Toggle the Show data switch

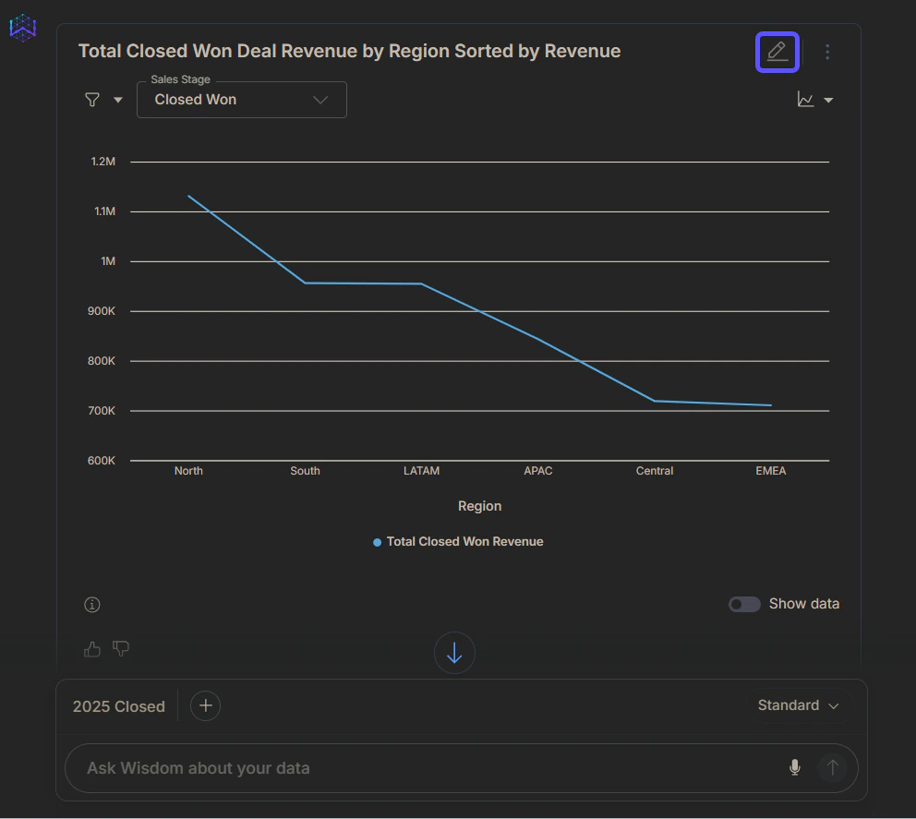[744, 604]
